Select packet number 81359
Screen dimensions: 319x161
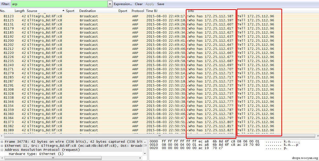(9, 110)
